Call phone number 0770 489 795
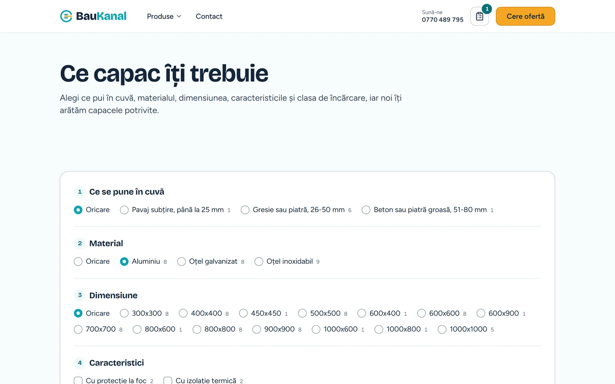The height and width of the screenshot is (384, 615). tap(442, 20)
